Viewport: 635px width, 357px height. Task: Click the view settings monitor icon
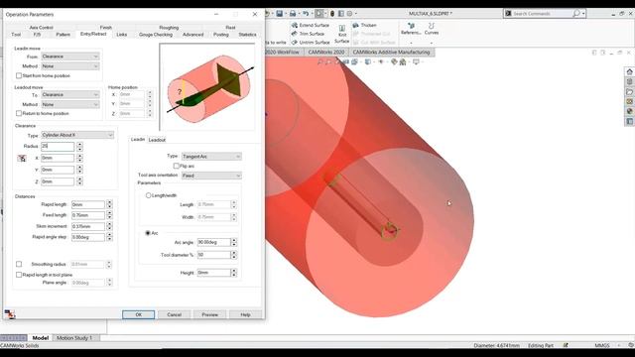click(416, 61)
